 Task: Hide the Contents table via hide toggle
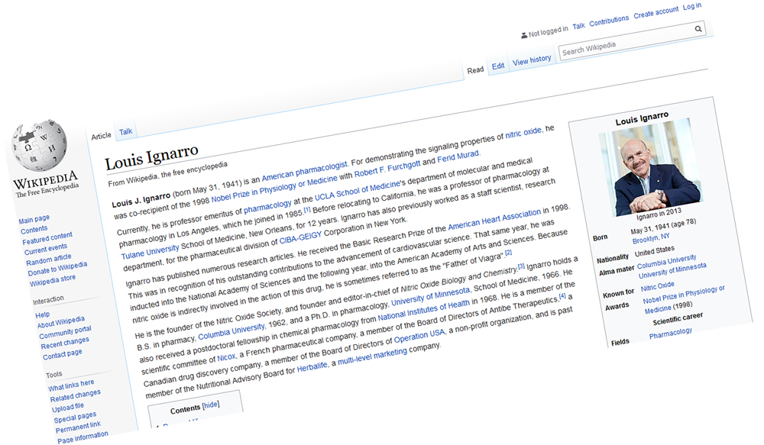point(210,405)
